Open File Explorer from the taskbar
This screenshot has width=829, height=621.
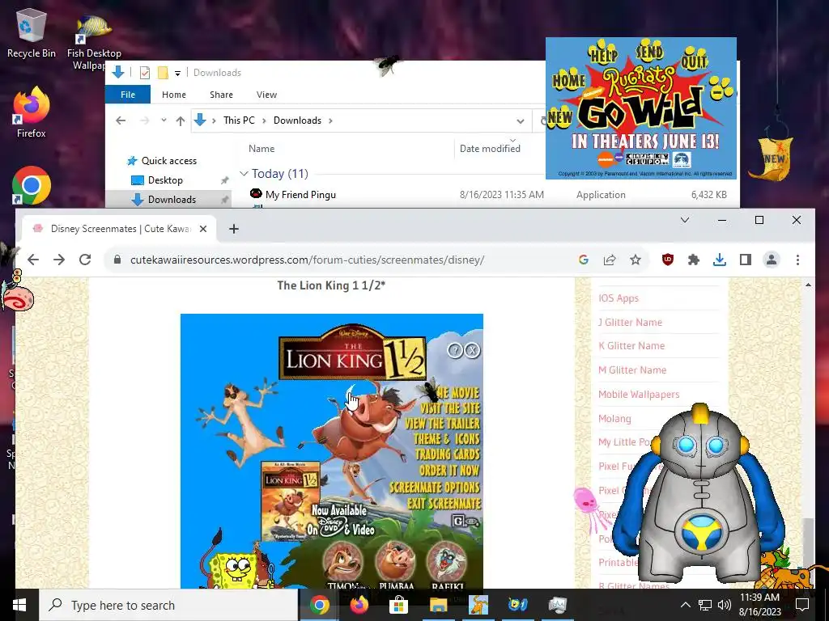coord(438,605)
